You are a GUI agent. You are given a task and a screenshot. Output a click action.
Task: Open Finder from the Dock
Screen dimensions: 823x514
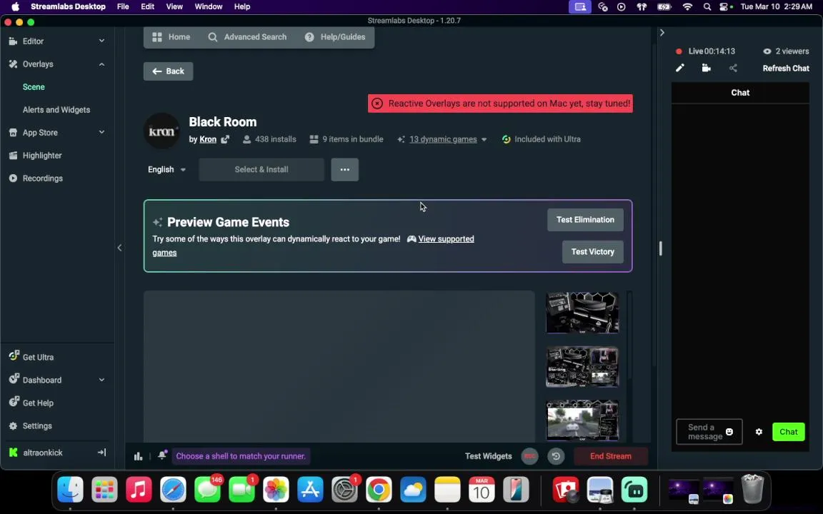(x=70, y=489)
